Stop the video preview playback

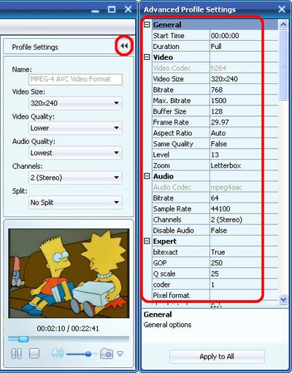(x=34, y=353)
